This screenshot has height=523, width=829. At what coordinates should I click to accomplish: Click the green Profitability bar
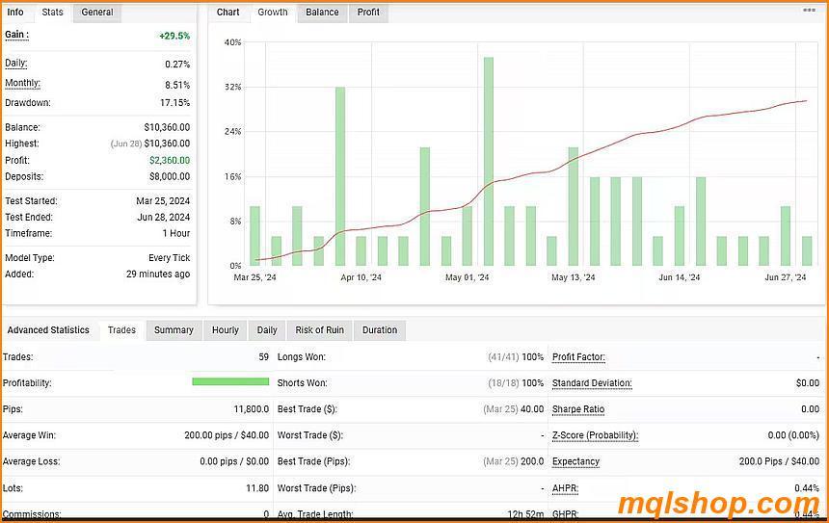coord(230,382)
